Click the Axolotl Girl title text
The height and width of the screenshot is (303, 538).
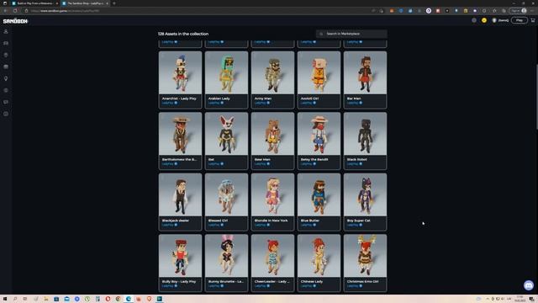click(x=309, y=98)
